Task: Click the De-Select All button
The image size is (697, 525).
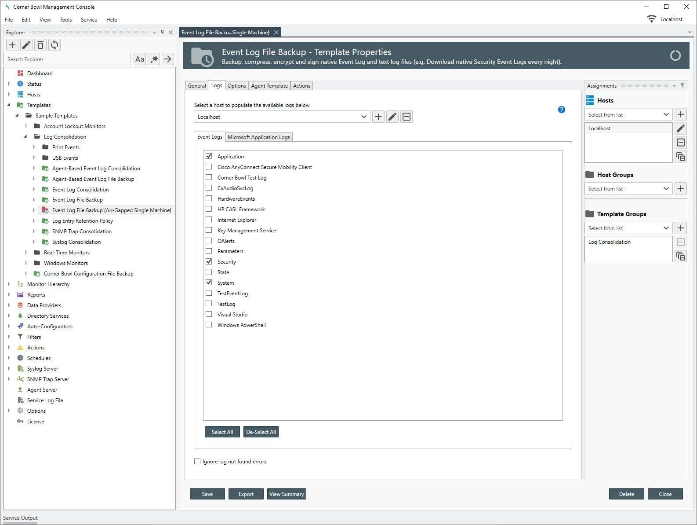Action: point(261,432)
